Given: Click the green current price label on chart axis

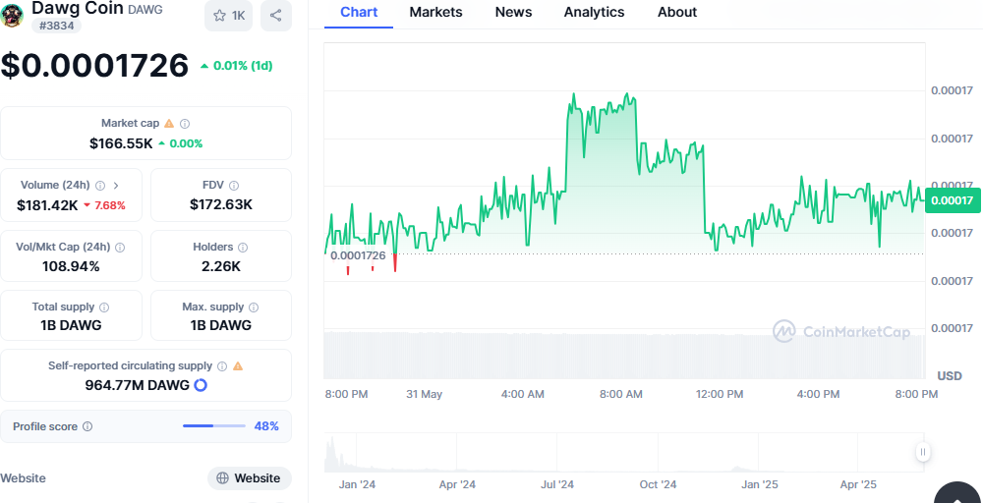Looking at the screenshot, I should [953, 201].
